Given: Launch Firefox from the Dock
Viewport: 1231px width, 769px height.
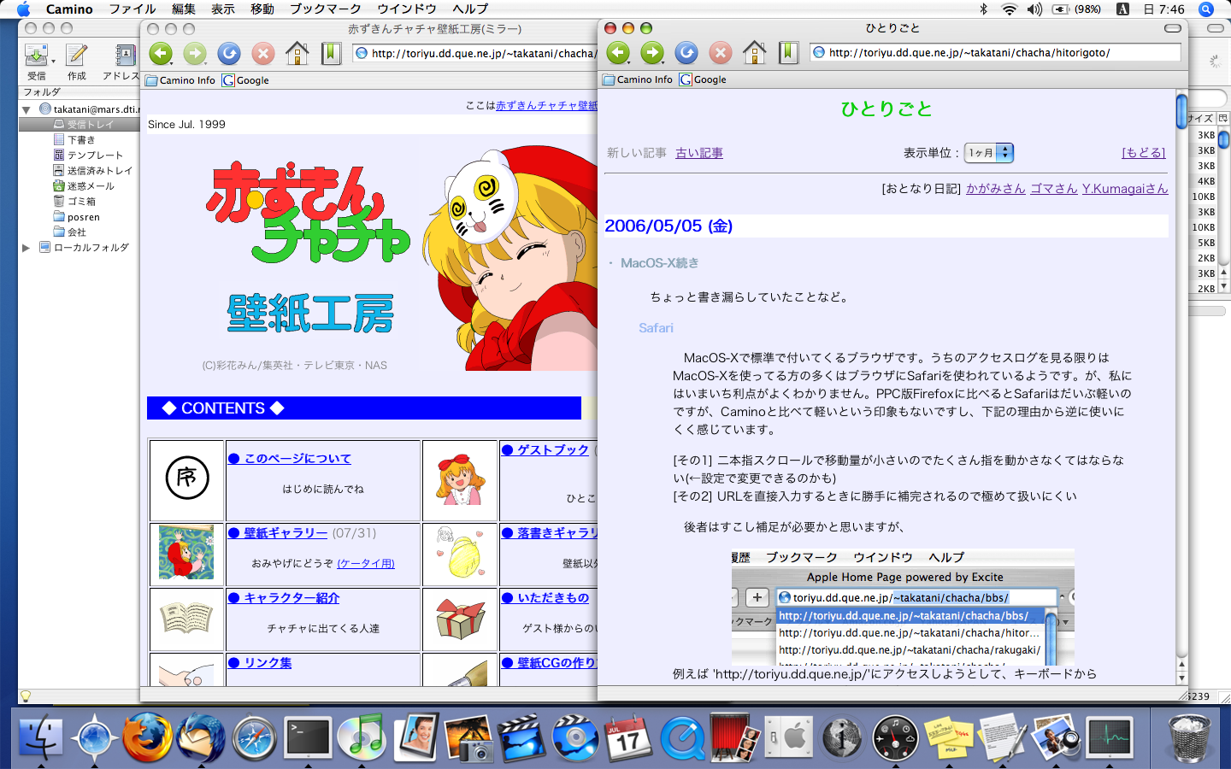Looking at the screenshot, I should coord(147,737).
